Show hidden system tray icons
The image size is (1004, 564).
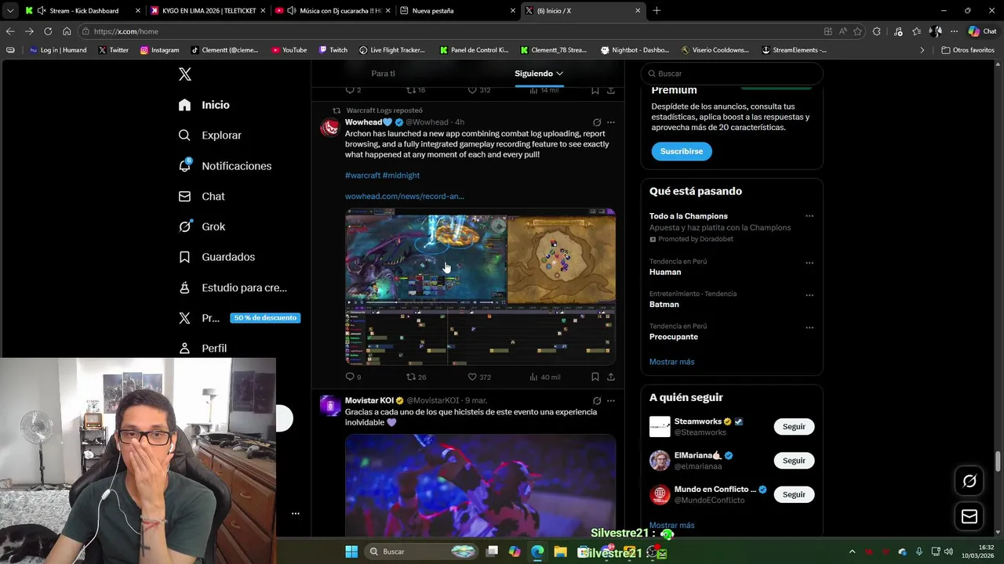(x=852, y=551)
